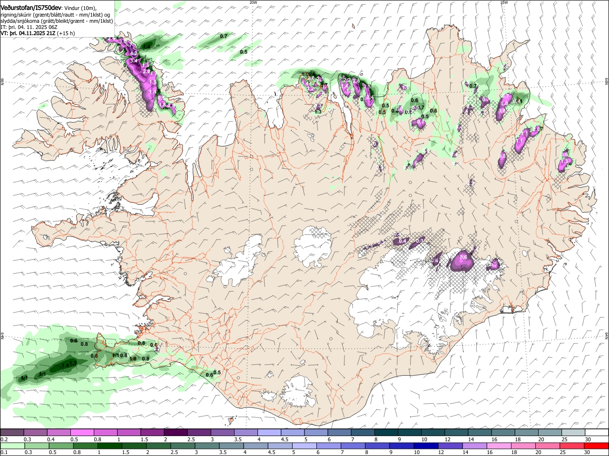Pick the bright pink snow swatch between 0.5 and 0.8
Image resolution: width=609 pixels, height=456 pixels.
click(x=82, y=433)
